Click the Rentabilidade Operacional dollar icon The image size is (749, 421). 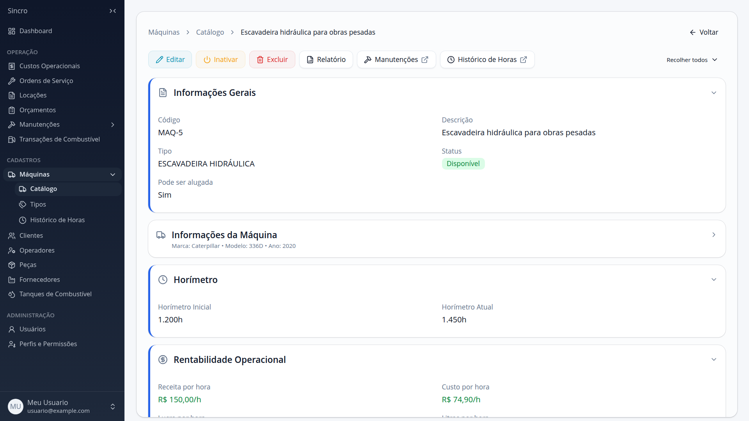163,360
